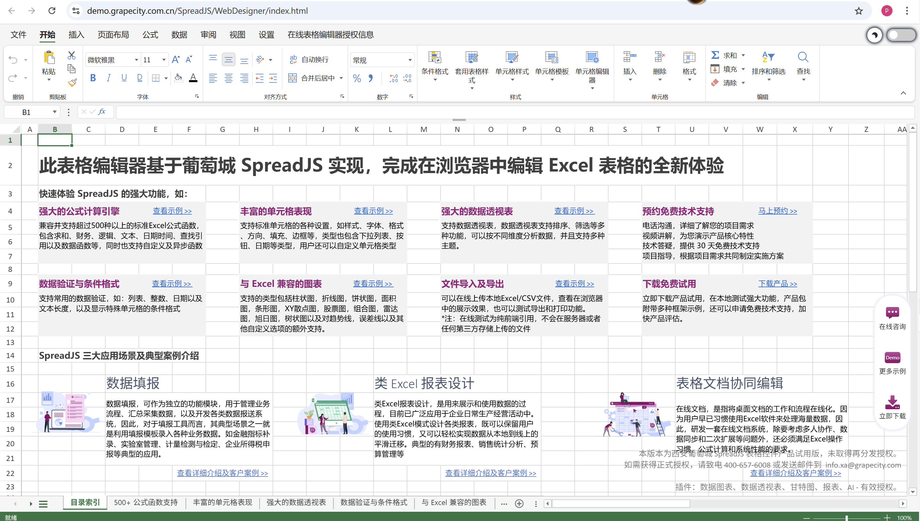The width and height of the screenshot is (920, 521).
Task: Align cell content to bottom
Action: (244, 61)
